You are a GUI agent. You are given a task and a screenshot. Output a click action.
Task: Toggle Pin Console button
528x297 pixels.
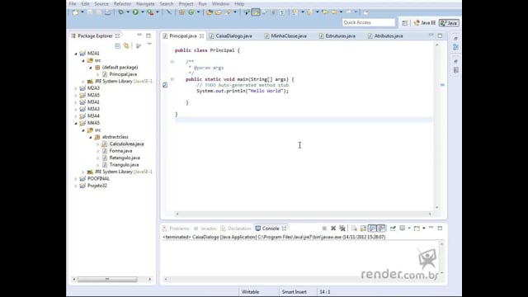point(393,229)
